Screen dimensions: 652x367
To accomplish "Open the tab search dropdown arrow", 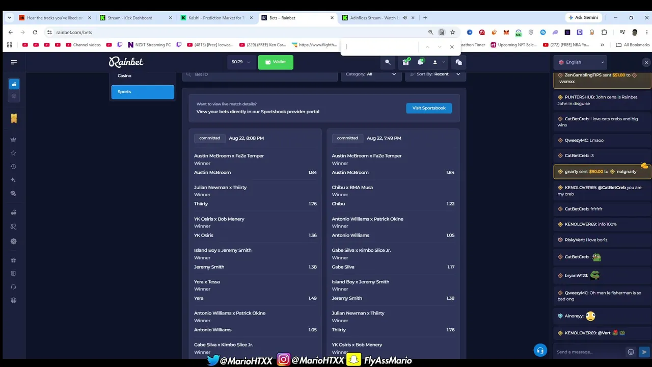I will [x=9, y=18].
